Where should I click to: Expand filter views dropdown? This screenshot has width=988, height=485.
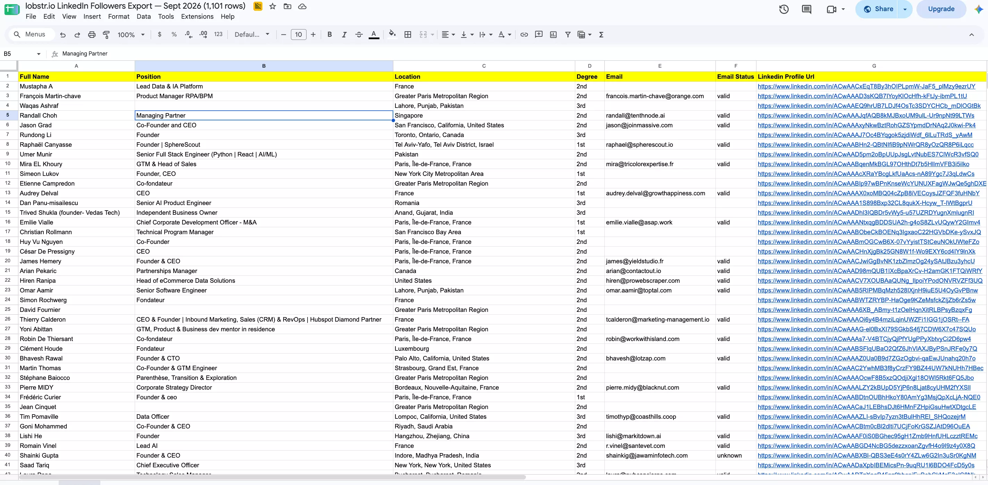590,34
